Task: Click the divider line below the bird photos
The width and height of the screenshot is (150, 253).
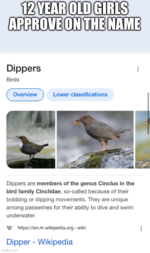Action: point(75,175)
